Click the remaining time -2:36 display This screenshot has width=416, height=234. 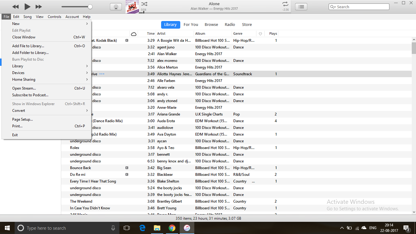pyautogui.click(x=285, y=10)
